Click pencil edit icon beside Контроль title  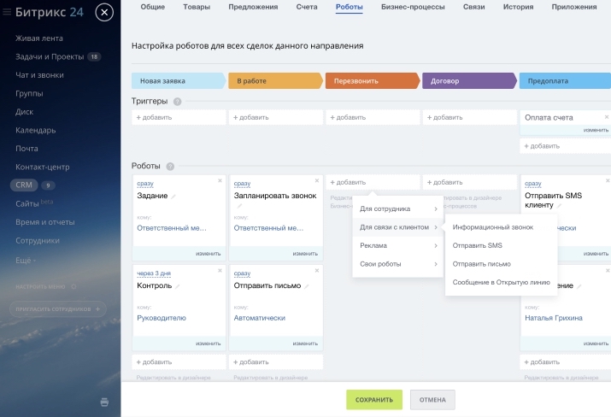point(175,286)
